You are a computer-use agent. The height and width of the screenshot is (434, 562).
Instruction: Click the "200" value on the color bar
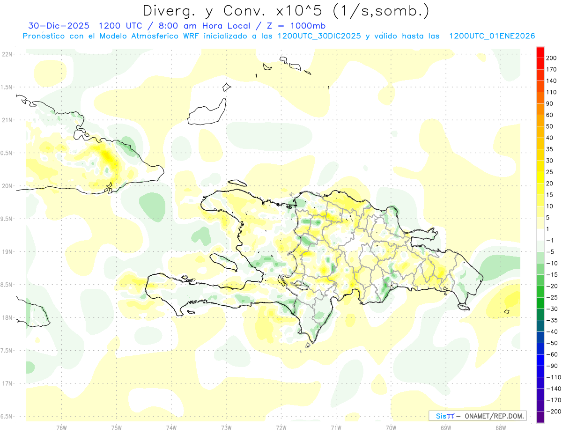[552, 58]
